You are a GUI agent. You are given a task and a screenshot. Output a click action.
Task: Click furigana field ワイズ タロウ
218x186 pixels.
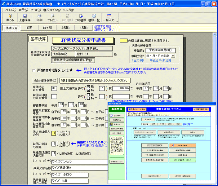(70, 175)
